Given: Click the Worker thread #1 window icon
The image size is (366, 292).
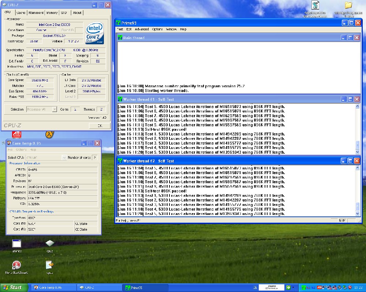Looking at the screenshot, I should tap(120, 99).
